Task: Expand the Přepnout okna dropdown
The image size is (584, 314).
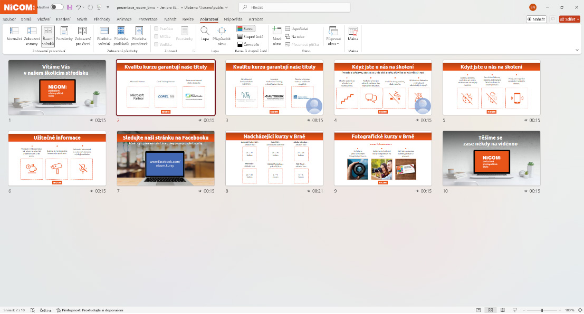Action: coord(333,36)
